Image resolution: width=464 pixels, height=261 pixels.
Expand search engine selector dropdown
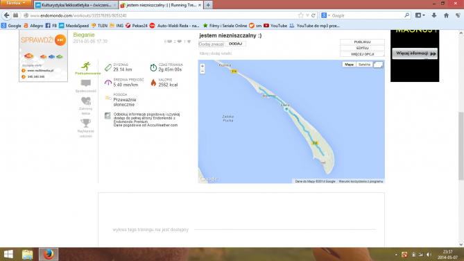coord(326,15)
